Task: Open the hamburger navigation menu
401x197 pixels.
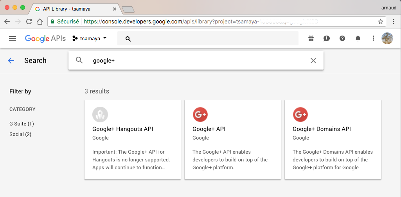Action: click(x=12, y=38)
